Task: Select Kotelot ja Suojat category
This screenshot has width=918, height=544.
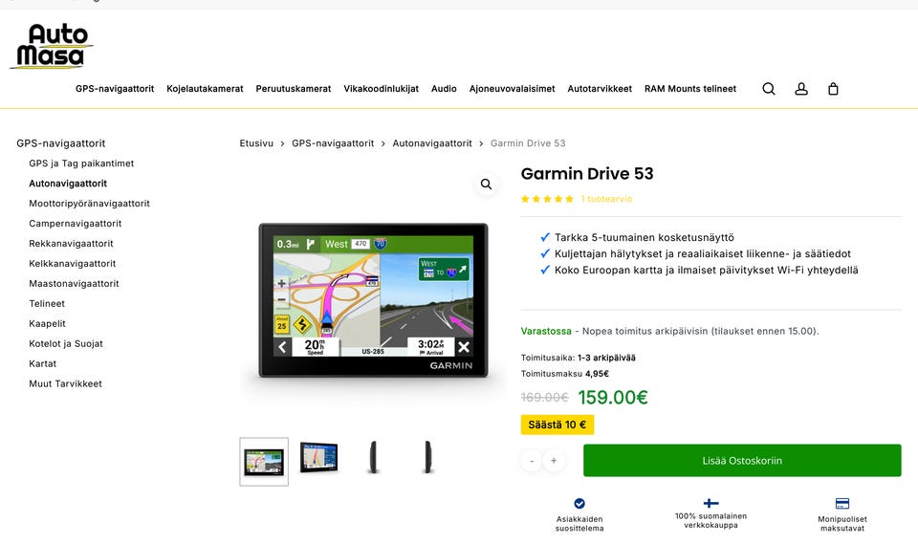Action: point(66,344)
